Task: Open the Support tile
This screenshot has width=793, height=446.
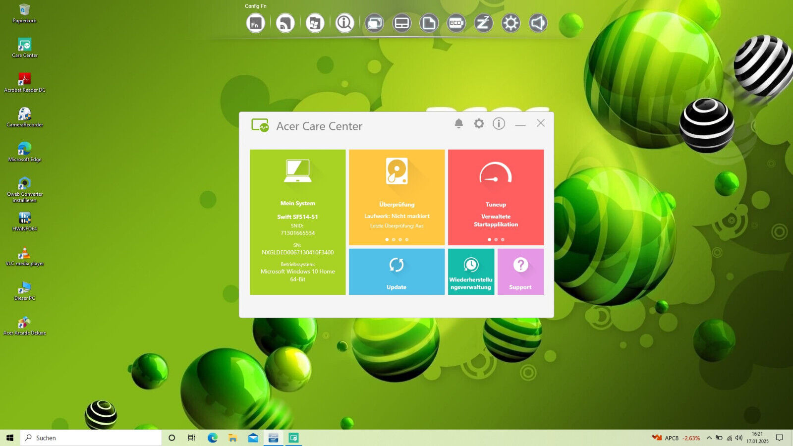Action: (520, 272)
